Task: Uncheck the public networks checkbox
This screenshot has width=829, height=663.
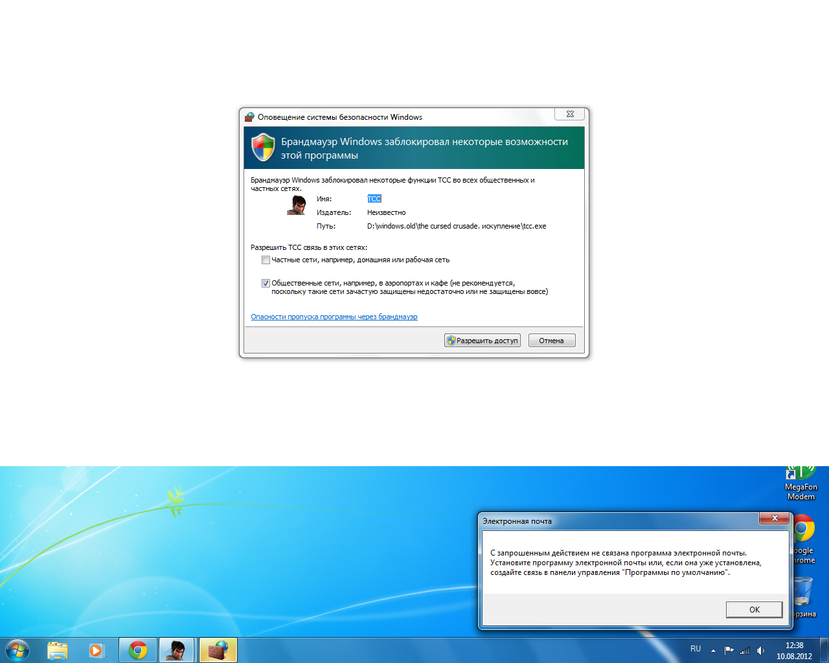Action: tap(266, 284)
